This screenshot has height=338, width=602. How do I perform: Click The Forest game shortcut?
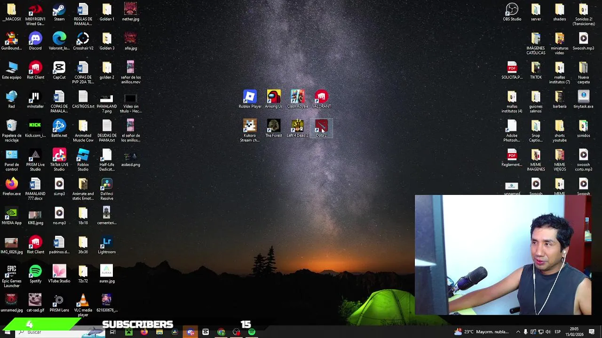coord(274,129)
